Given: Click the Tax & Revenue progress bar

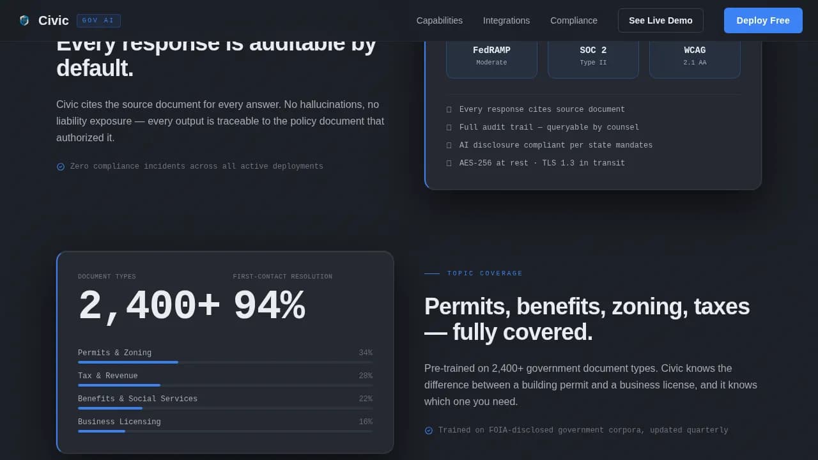Looking at the screenshot, I should [x=225, y=385].
